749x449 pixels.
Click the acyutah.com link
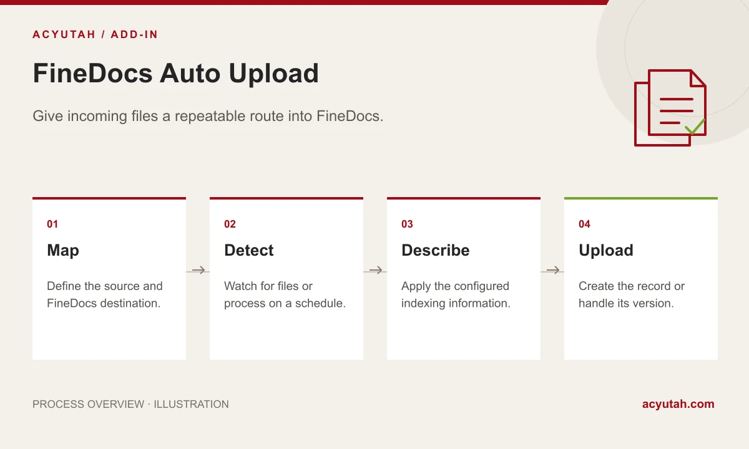click(678, 404)
